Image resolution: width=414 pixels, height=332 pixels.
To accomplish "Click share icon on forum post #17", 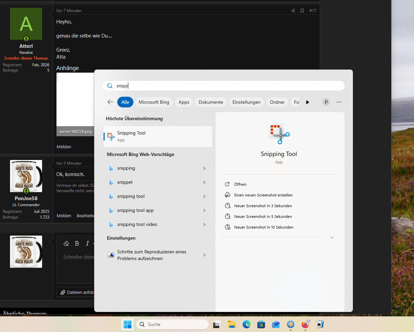I will 293,11.
